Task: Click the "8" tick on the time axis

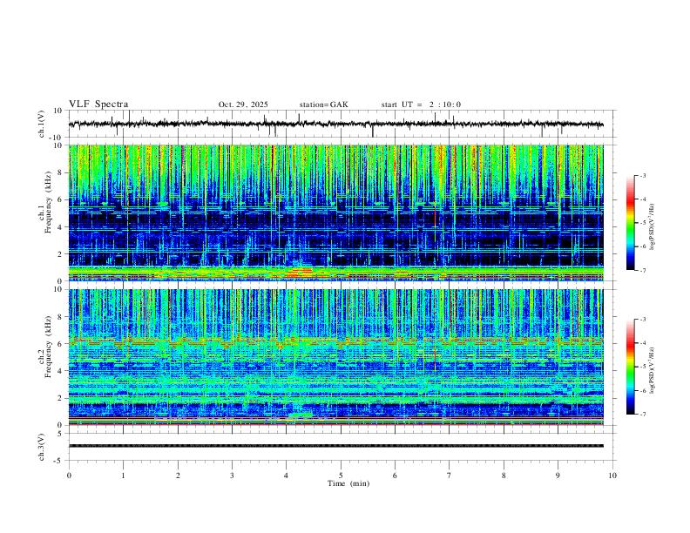Action: (504, 476)
